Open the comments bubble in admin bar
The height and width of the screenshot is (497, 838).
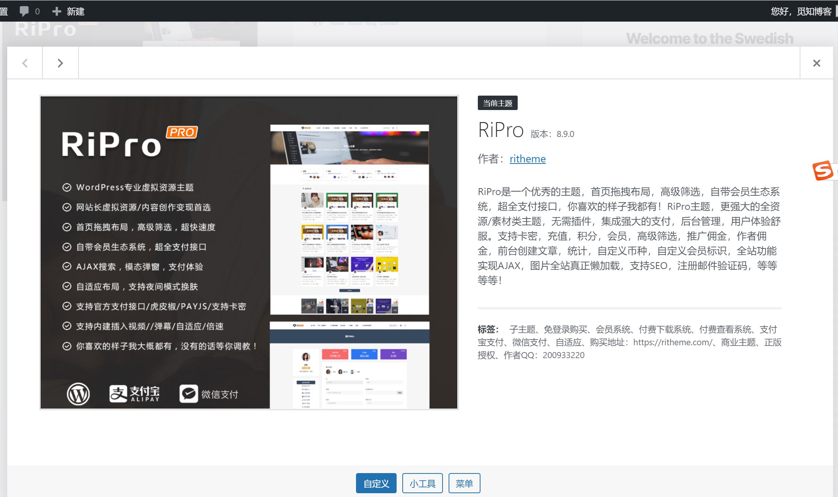coord(24,11)
